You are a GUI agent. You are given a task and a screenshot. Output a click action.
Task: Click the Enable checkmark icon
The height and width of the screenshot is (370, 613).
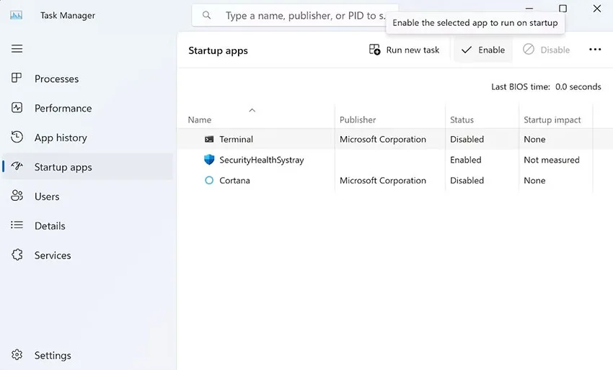(467, 50)
